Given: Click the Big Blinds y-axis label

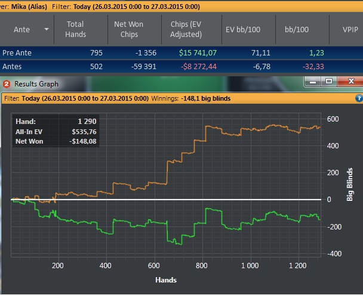Looking at the screenshot, I should tap(350, 184).
